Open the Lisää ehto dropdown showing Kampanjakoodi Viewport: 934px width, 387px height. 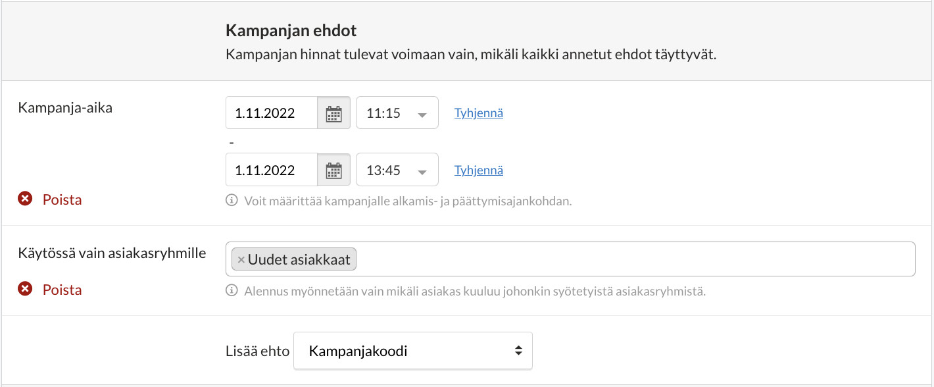pyautogui.click(x=412, y=351)
